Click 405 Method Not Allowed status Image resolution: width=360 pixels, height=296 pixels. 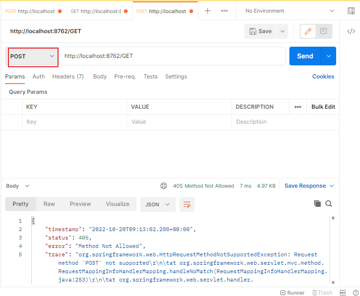pos(203,186)
